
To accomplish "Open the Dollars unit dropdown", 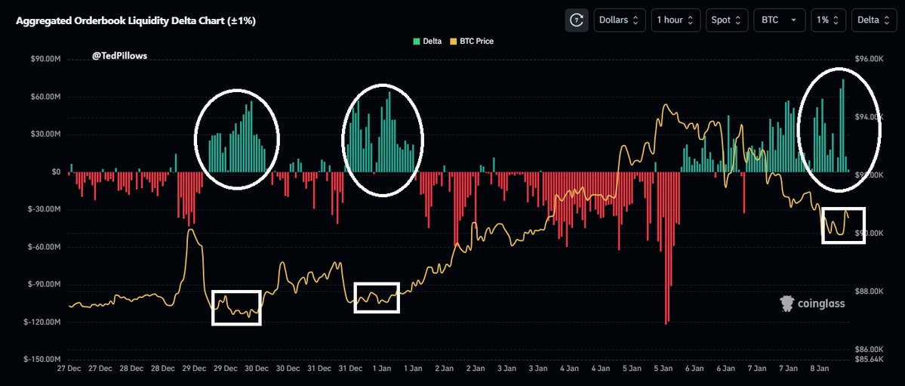I will pyautogui.click(x=619, y=20).
